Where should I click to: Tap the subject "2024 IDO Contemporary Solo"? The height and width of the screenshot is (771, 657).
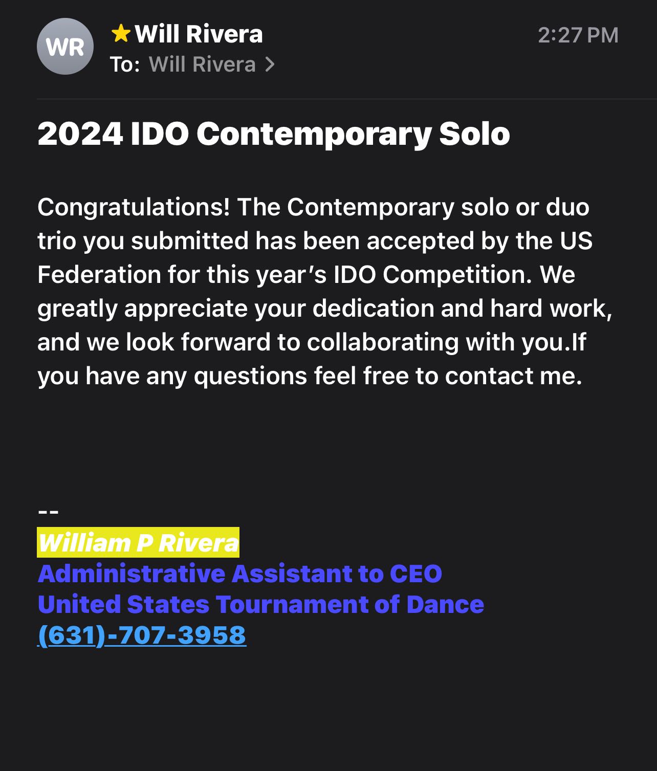point(273,134)
